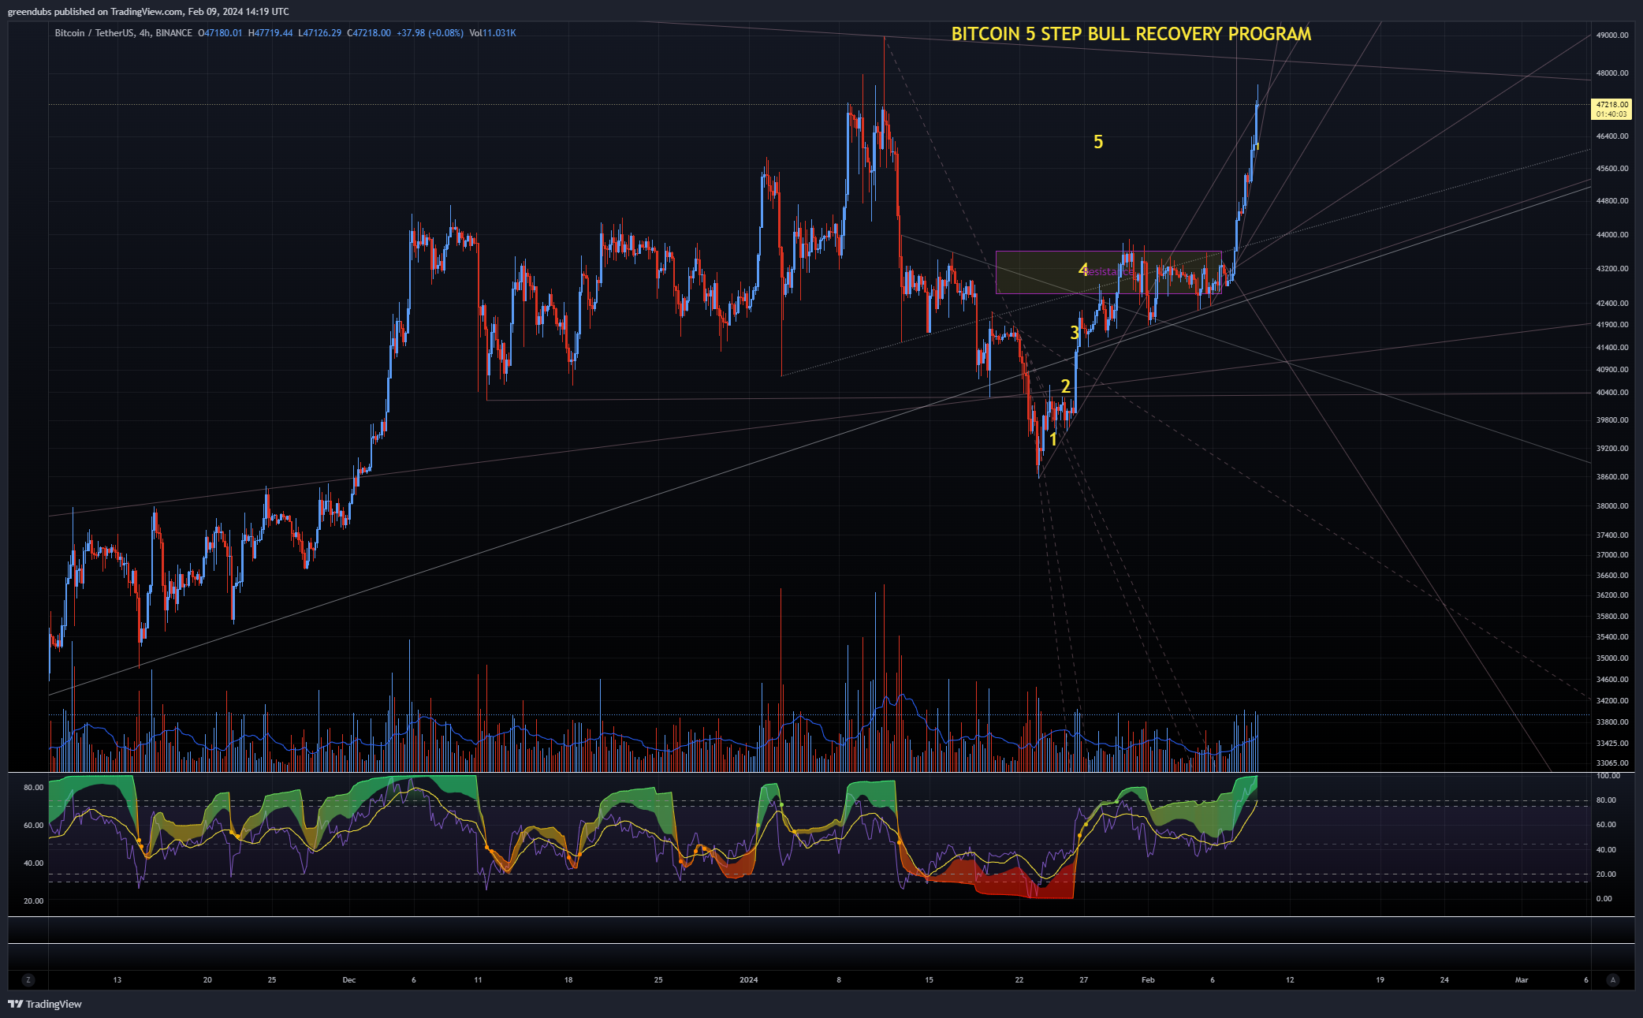Click the 36200.00 price axis label
This screenshot has height=1018, width=1643.
click(1612, 595)
